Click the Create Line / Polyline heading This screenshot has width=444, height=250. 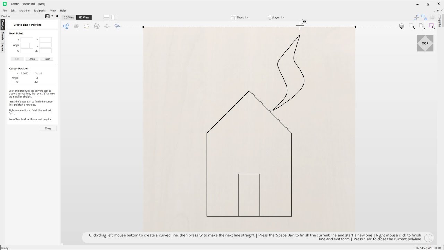(27, 25)
